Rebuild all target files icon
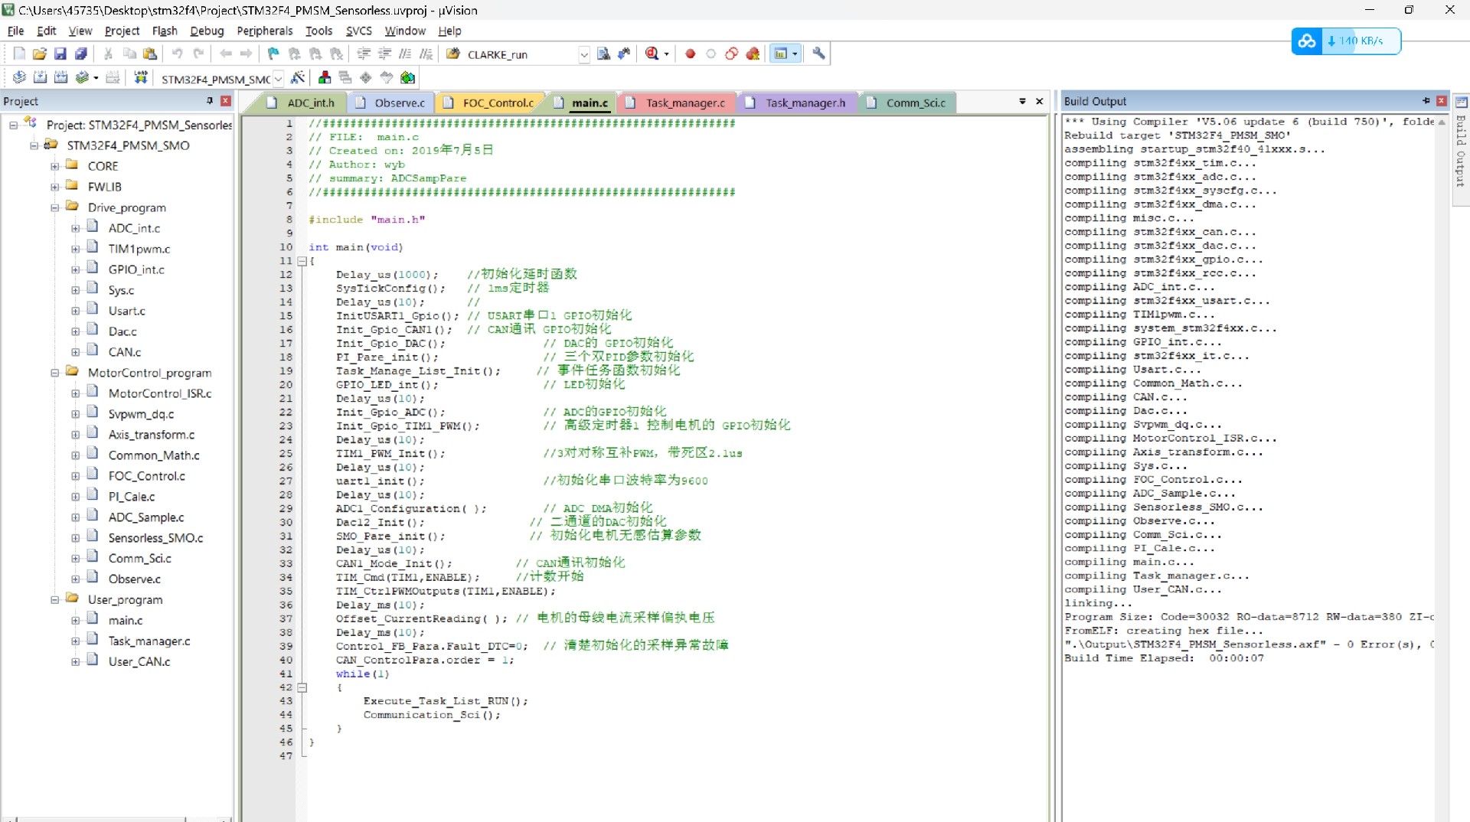Viewport: 1470px width, 822px height. [60, 77]
